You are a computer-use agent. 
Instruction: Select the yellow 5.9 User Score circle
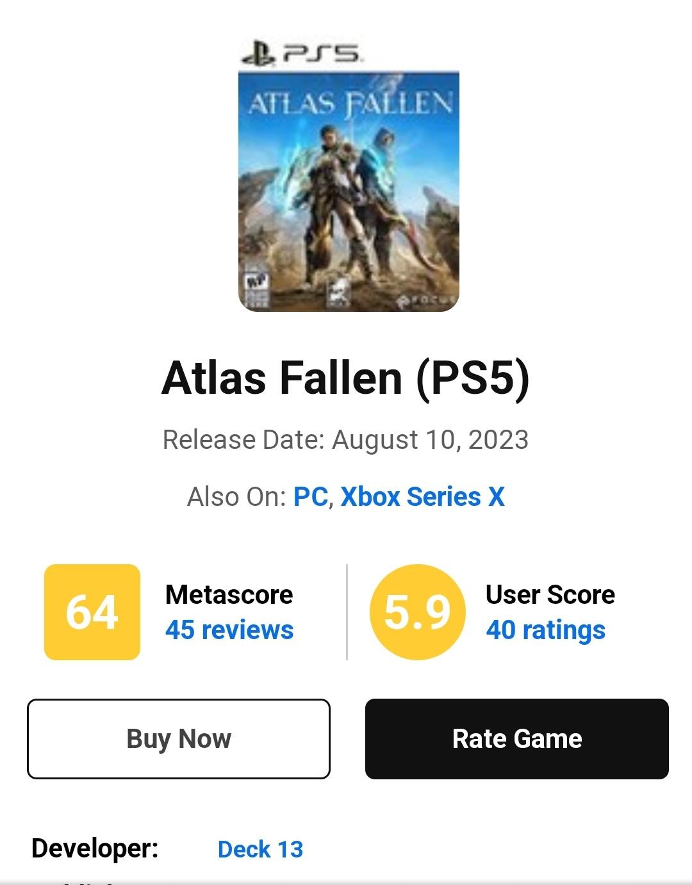coord(417,612)
